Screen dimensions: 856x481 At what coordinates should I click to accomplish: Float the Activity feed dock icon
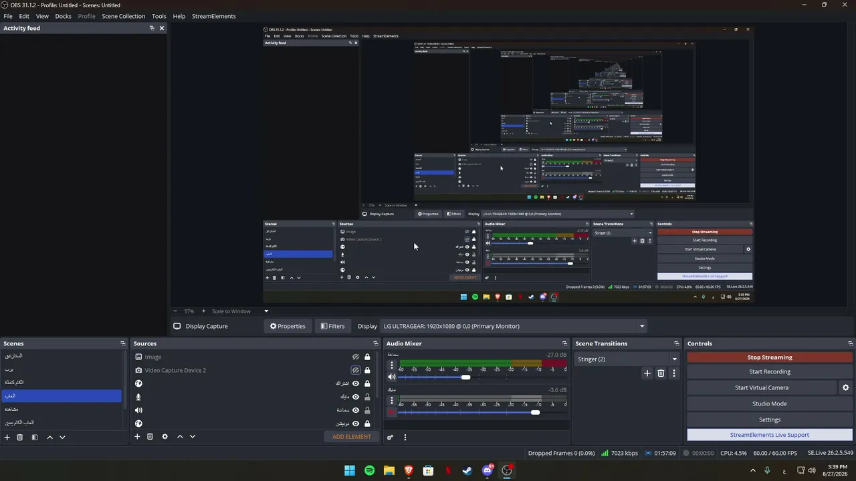152,28
